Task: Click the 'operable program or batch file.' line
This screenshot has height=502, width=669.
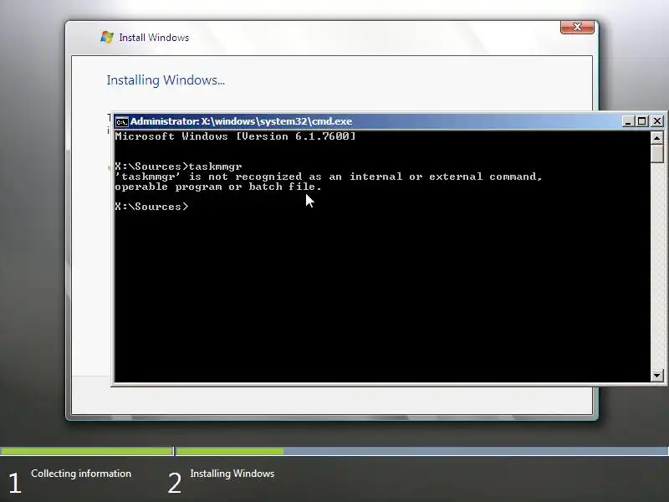Action: tap(218, 187)
